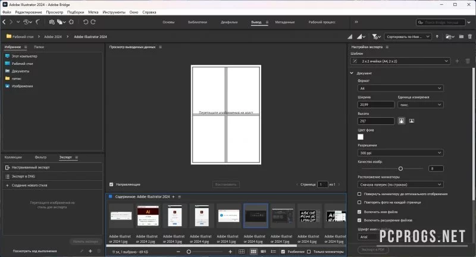Adjust the Качество изобр. slider handle
This screenshot has height=257, width=476.
pyautogui.click(x=400, y=168)
